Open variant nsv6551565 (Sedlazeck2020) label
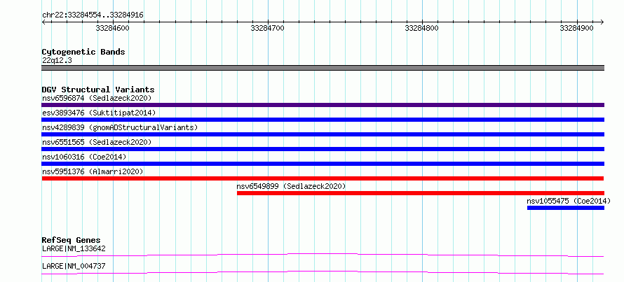 click(x=97, y=142)
